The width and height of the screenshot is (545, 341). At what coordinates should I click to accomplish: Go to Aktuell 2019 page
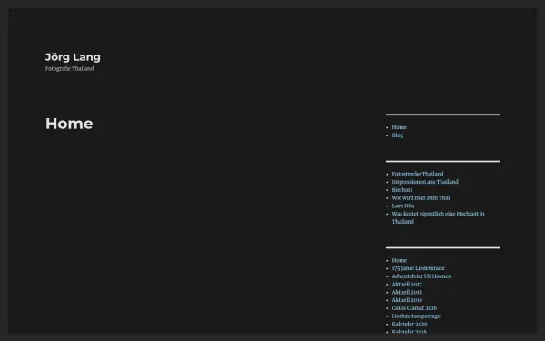(x=407, y=300)
